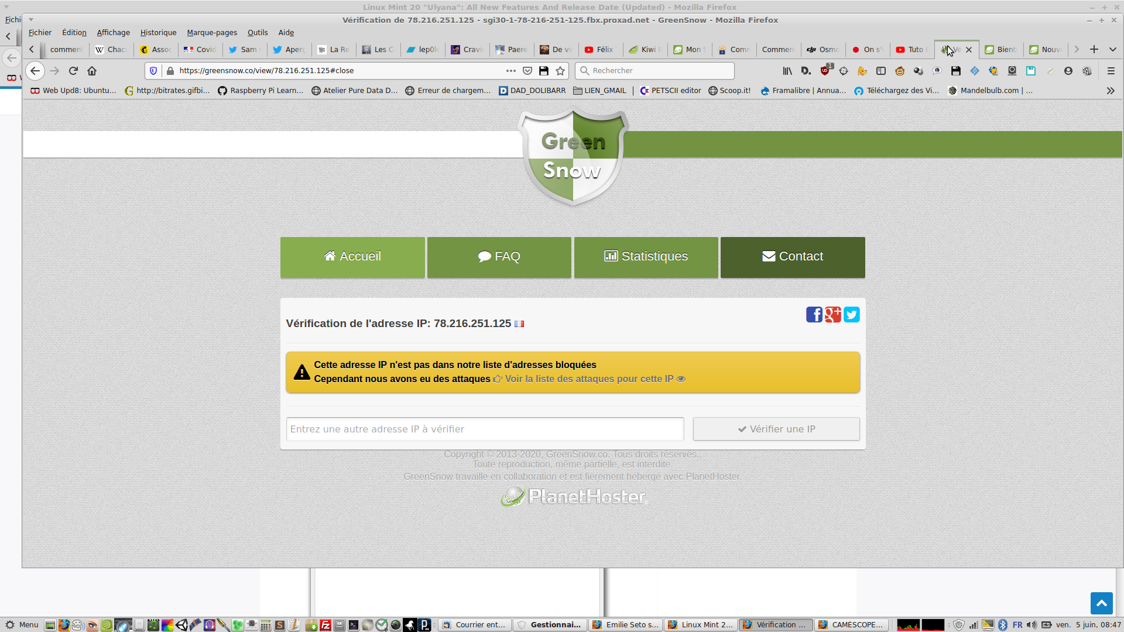Open Firefox library icon in toolbar
The image size is (1124, 632).
pyautogui.click(x=787, y=71)
